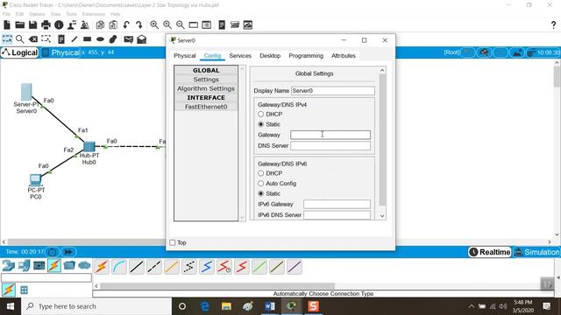The height and width of the screenshot is (315, 561).
Task: Click workspace horizontal scrollbar left arrow
Action: [4, 241]
